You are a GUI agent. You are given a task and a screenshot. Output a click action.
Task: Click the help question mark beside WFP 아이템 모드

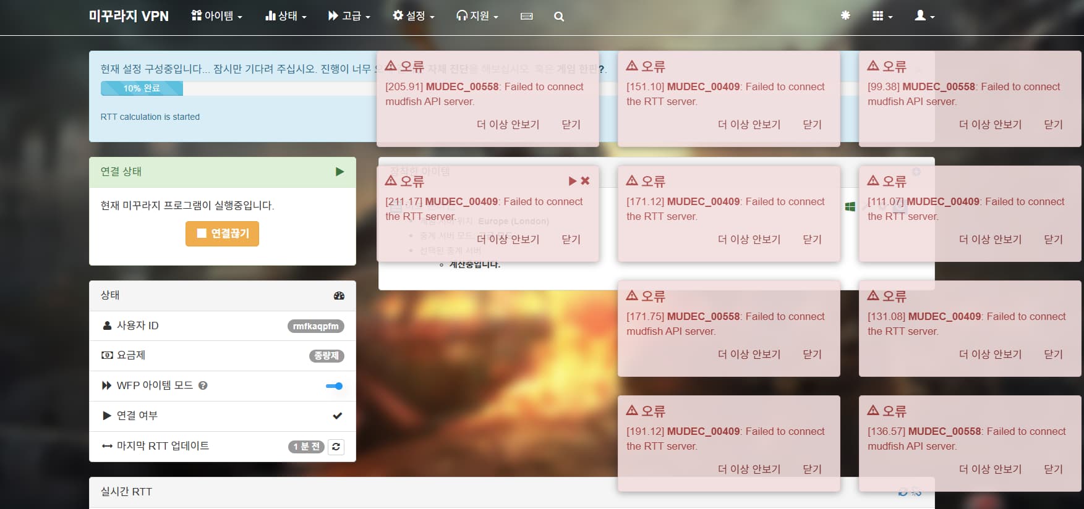tap(203, 385)
